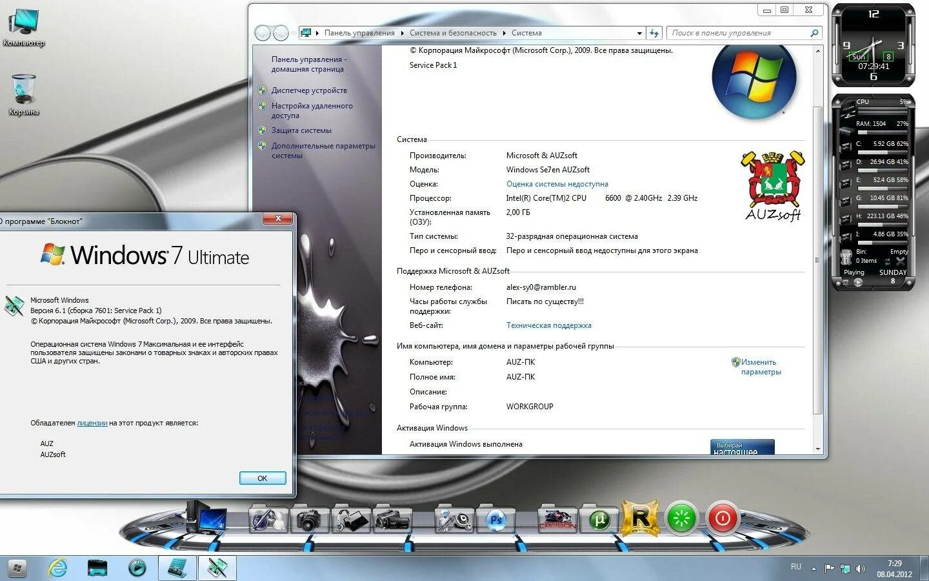929x581 pixels.
Task: Open Настройка удаленного доступа link
Action: 312,110
